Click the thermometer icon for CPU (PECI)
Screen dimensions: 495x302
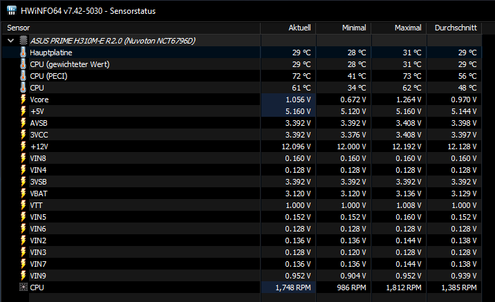tap(23, 76)
